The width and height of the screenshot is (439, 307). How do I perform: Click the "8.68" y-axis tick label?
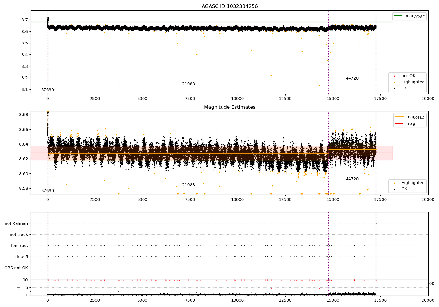pos(24,115)
